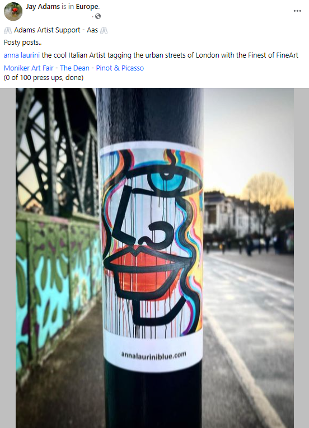The height and width of the screenshot is (428, 309).
Task: Click the blue eye in the artwork
Action: 165,180
